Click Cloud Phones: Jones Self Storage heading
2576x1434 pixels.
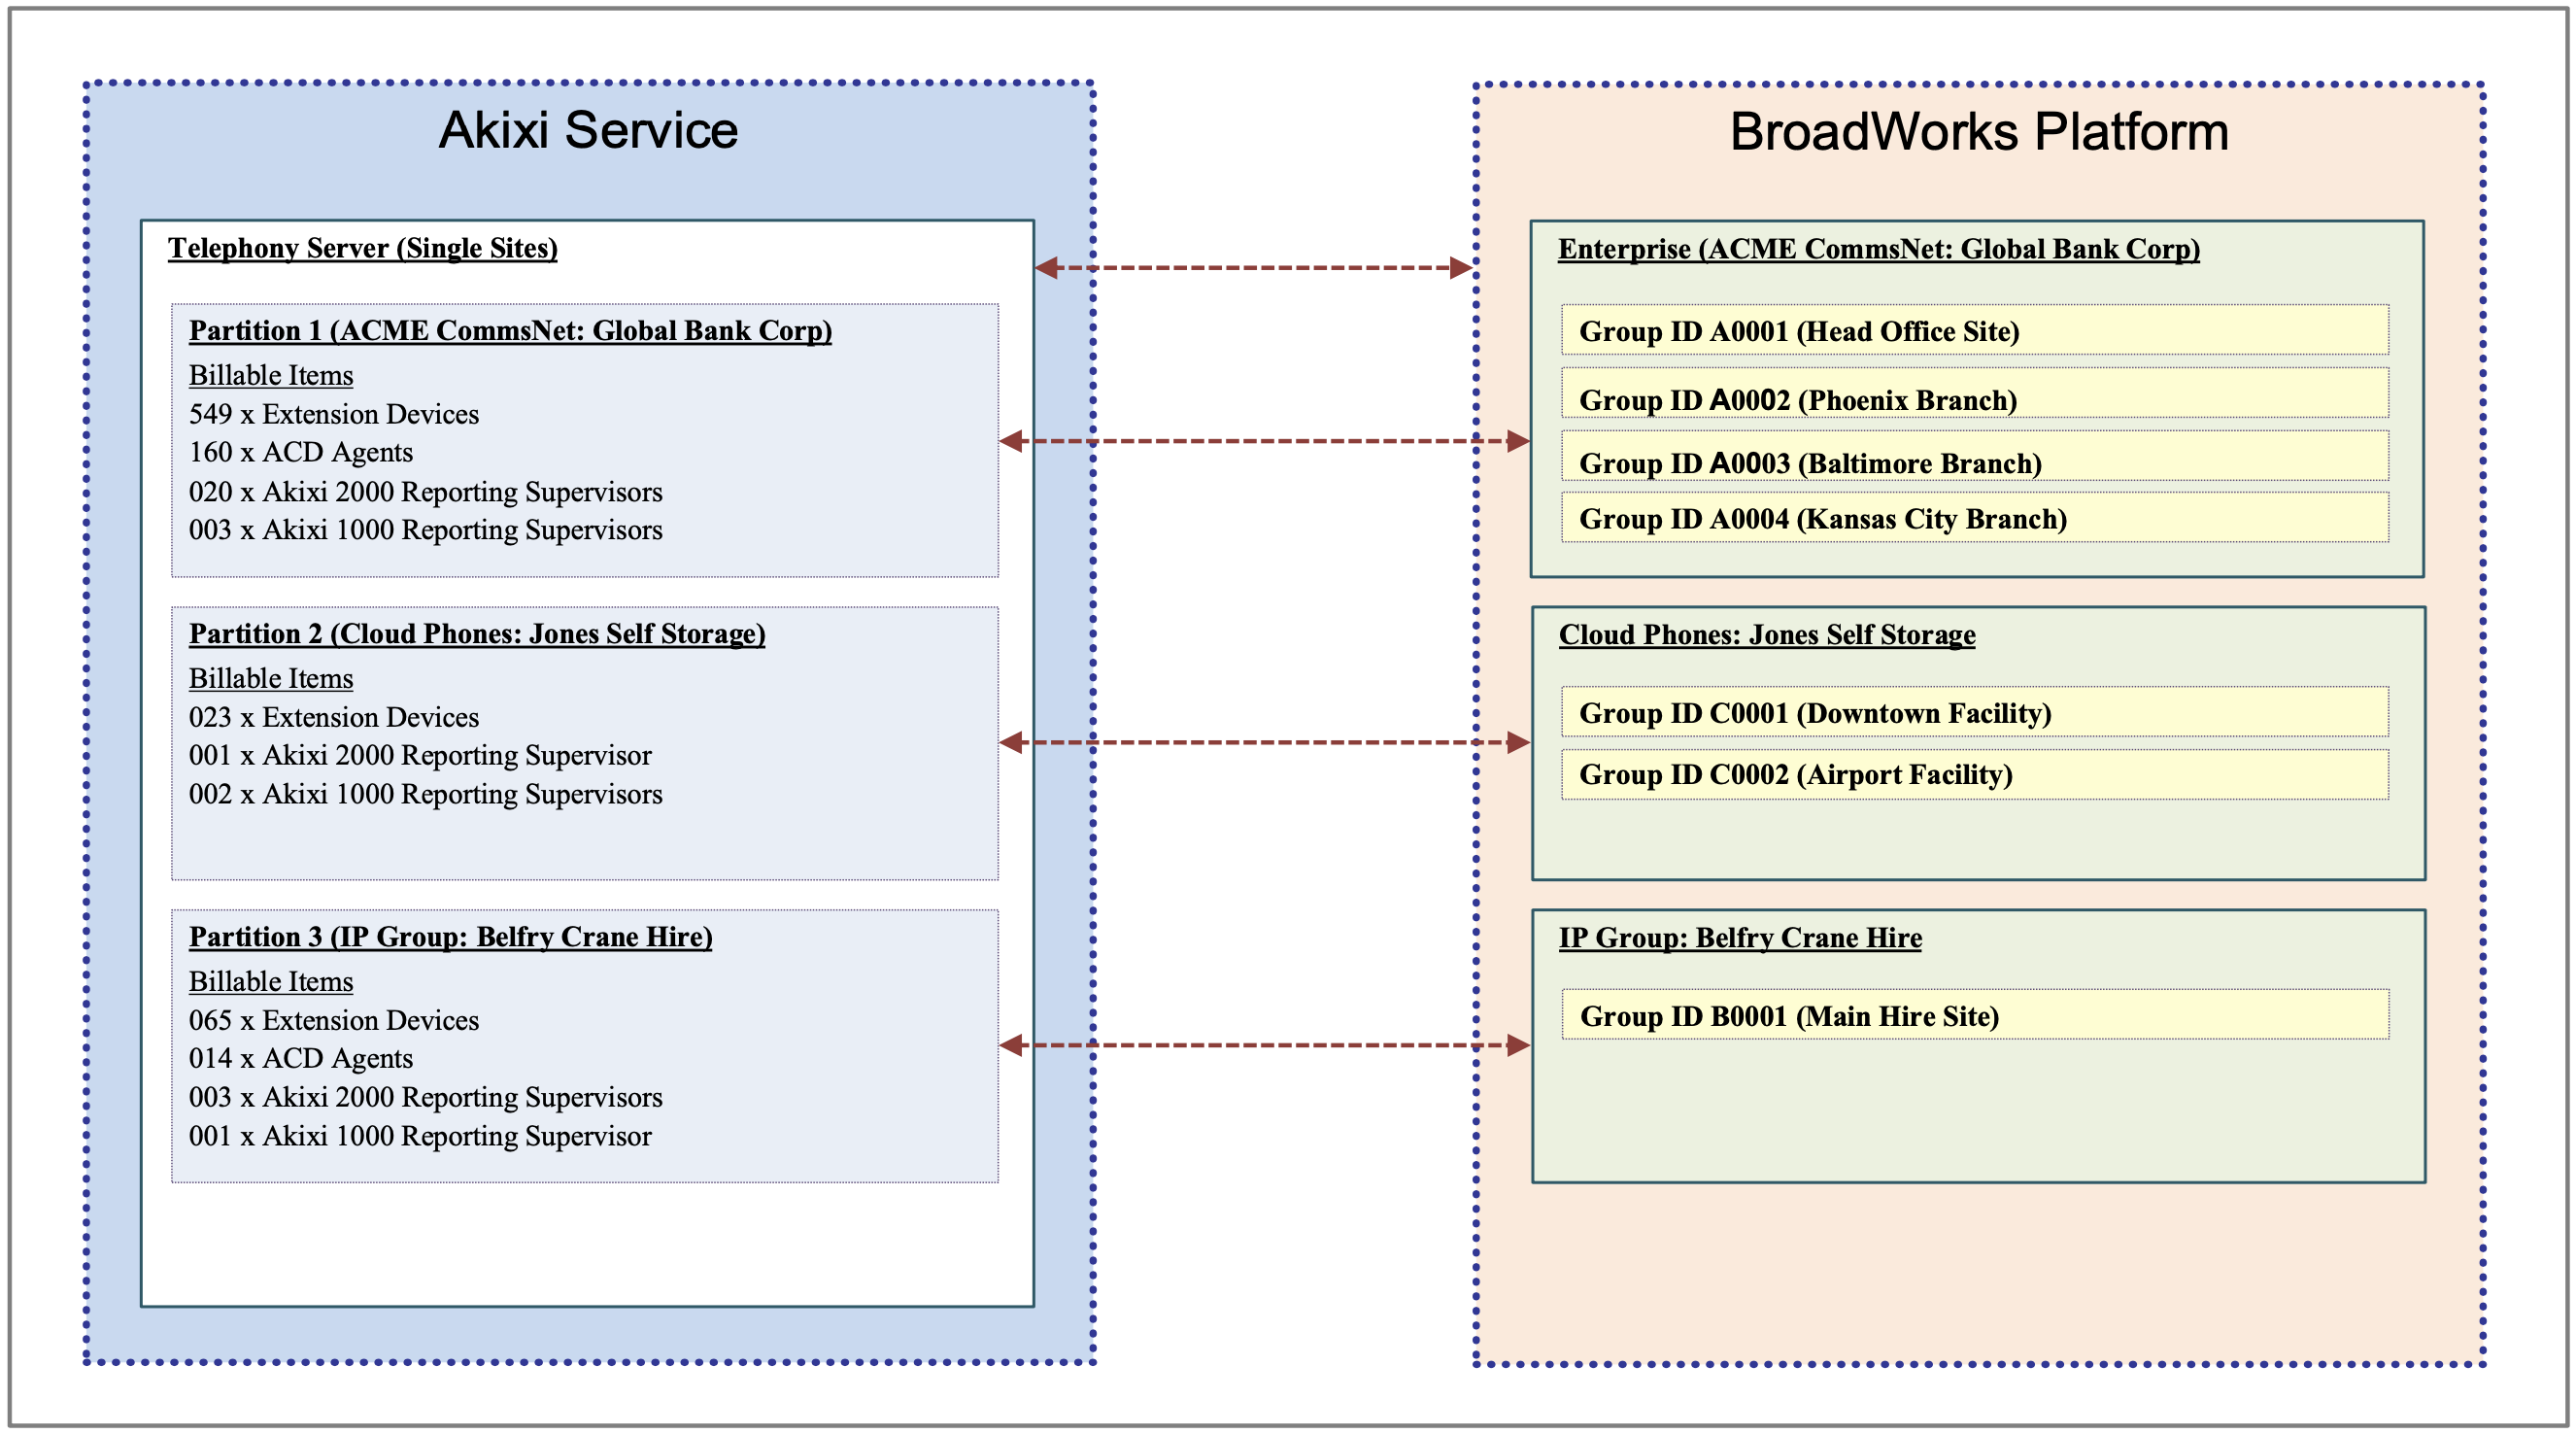point(1766,635)
